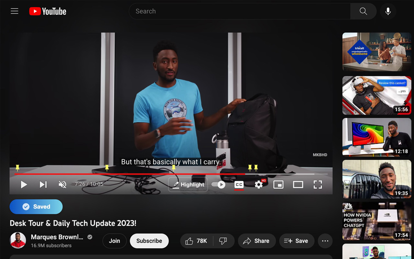The width and height of the screenshot is (414, 259).
Task: Open the 15:56 casket review video
Action: [377, 95]
